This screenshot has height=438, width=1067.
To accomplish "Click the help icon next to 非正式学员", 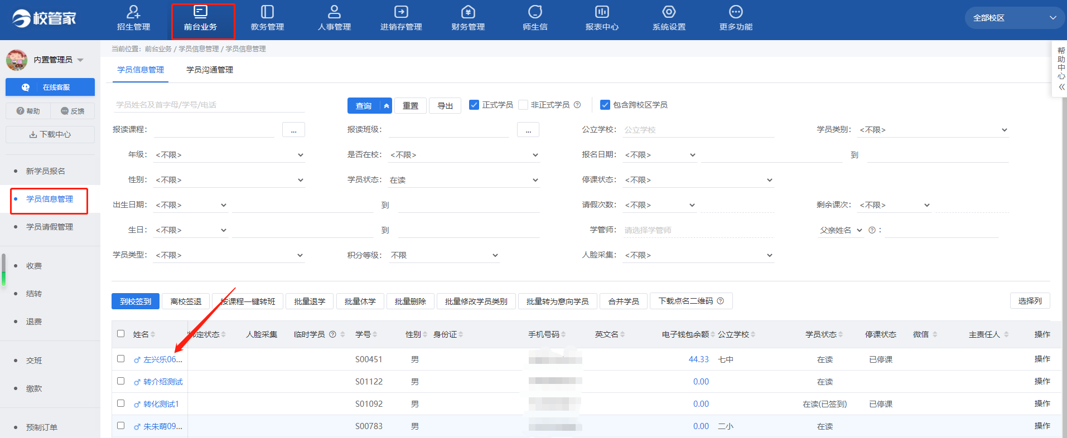I will 577,105.
